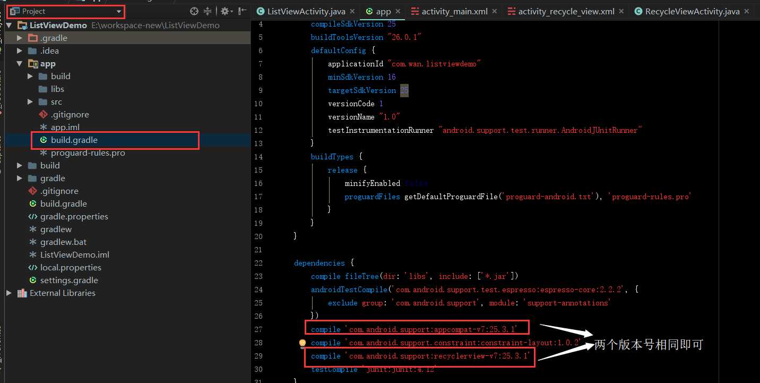Hide the project tool window
The image size is (760, 383).
[x=242, y=11]
